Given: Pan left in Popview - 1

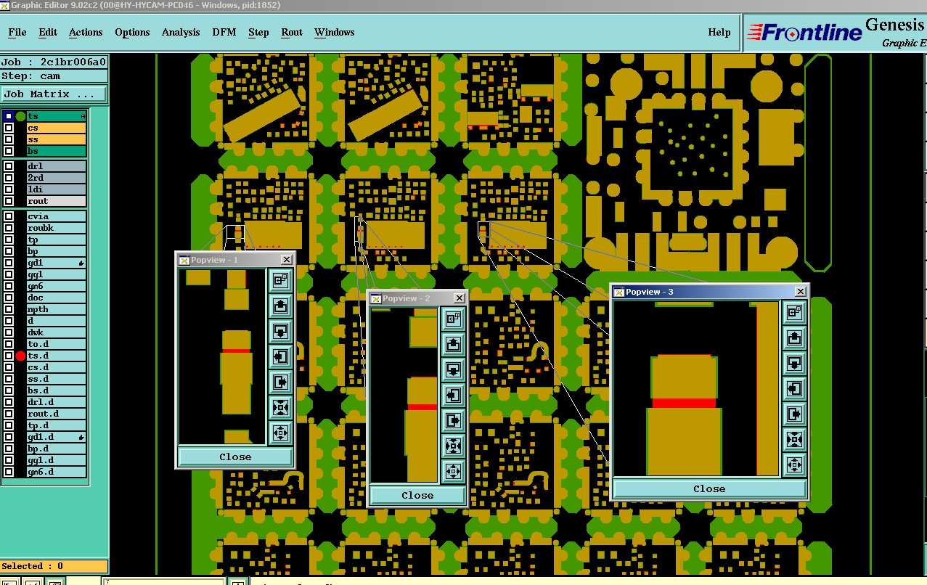Looking at the screenshot, I should [280, 356].
